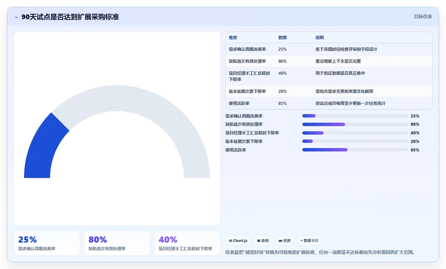The width and height of the screenshot is (446, 269).
Task: Select the 进度 tag chip
Action: point(284,241)
